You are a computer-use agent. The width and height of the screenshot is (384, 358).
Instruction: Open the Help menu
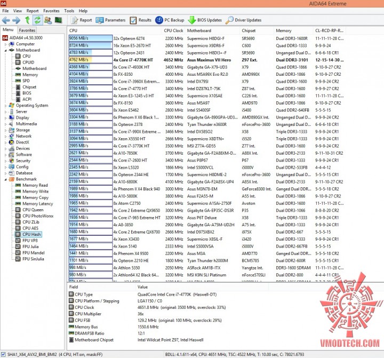point(83,11)
